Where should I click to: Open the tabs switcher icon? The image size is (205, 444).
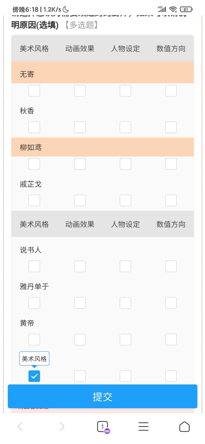coord(103,427)
